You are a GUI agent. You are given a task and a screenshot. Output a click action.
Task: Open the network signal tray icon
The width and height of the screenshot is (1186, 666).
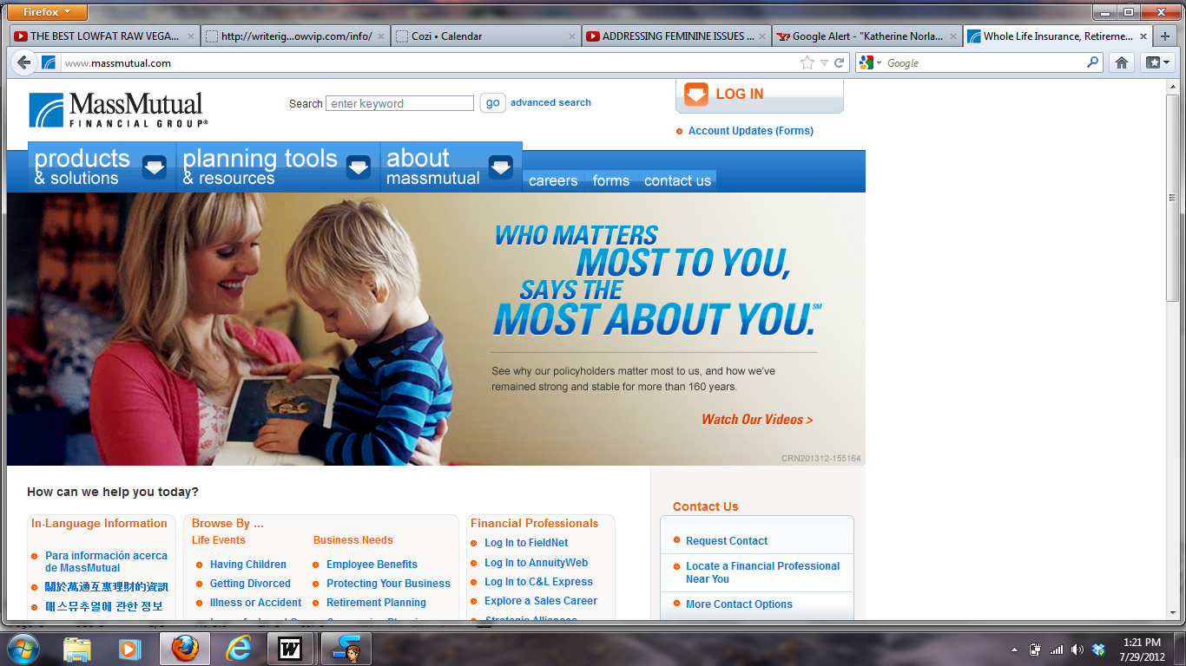tap(1056, 649)
